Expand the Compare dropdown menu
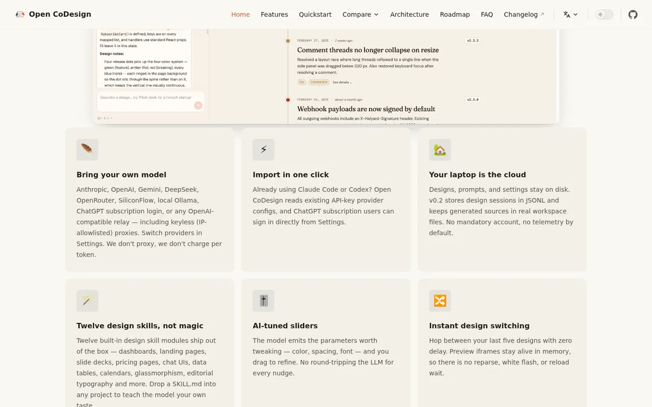Viewport: 652px width, 407px height. [x=361, y=15]
